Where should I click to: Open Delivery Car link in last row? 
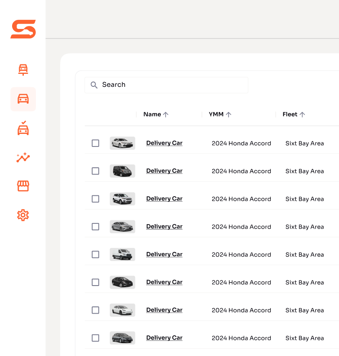pos(164,338)
